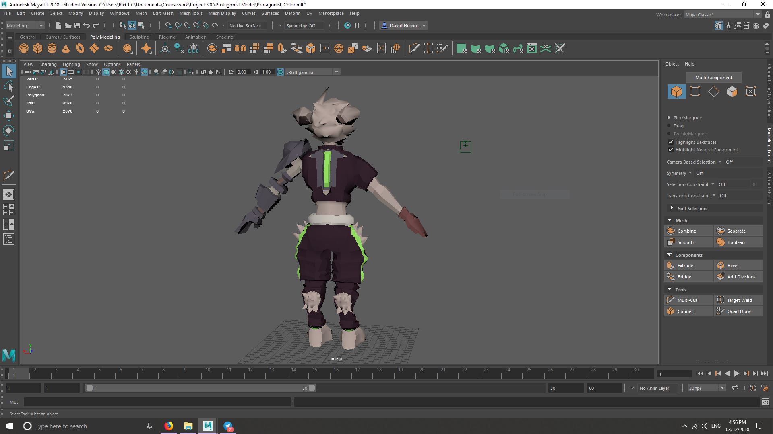The height and width of the screenshot is (434, 773).
Task: Switch to the Sculpting shelf tab
Action: point(139,37)
